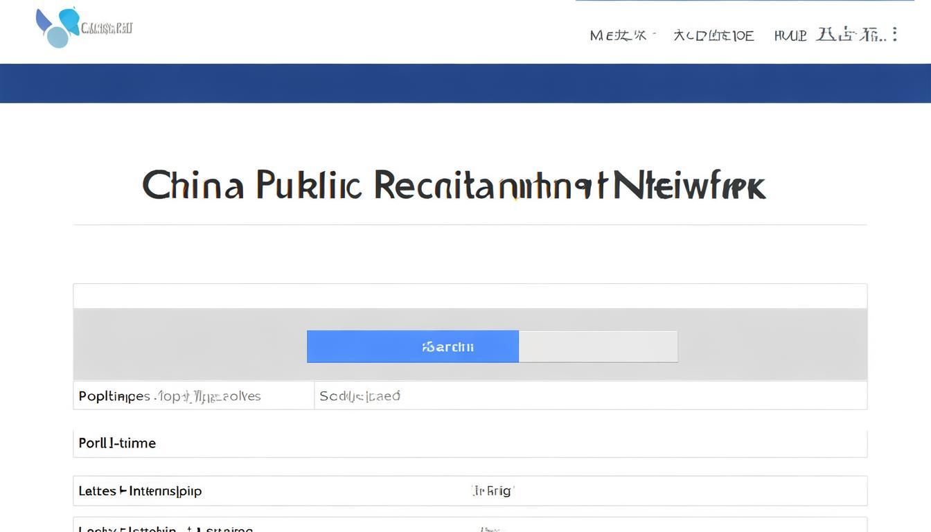931x532 pixels.
Task: Expand the partially visible bottom row
Action: click(470, 525)
